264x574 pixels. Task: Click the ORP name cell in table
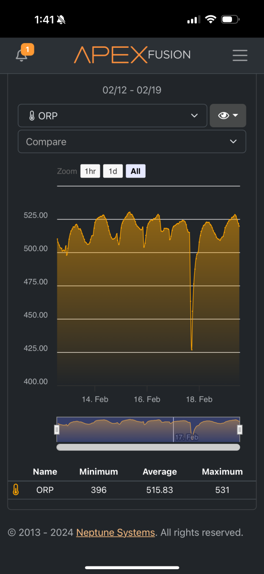(x=45, y=490)
